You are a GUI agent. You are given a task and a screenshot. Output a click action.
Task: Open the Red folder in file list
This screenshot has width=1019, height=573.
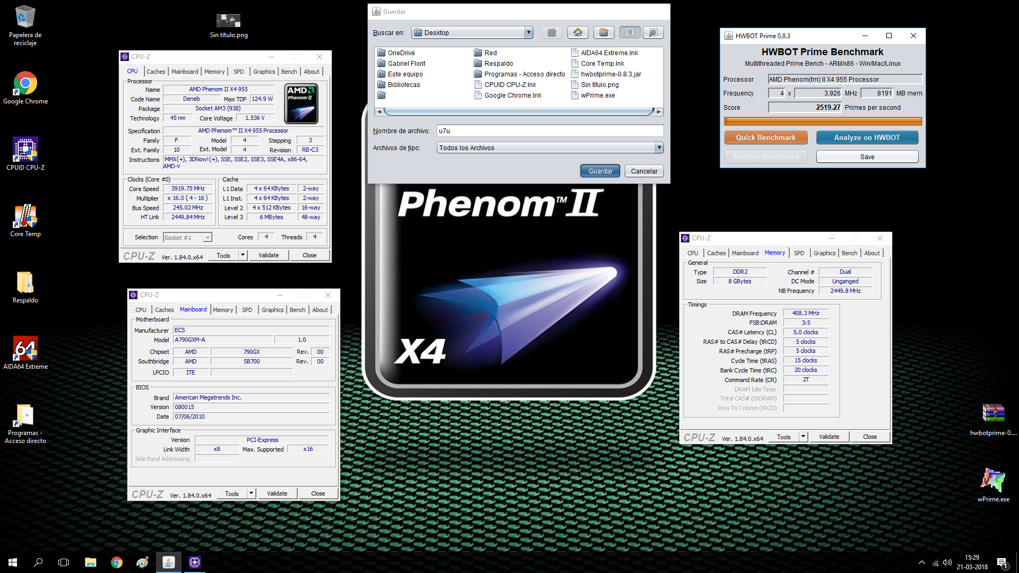coord(485,53)
